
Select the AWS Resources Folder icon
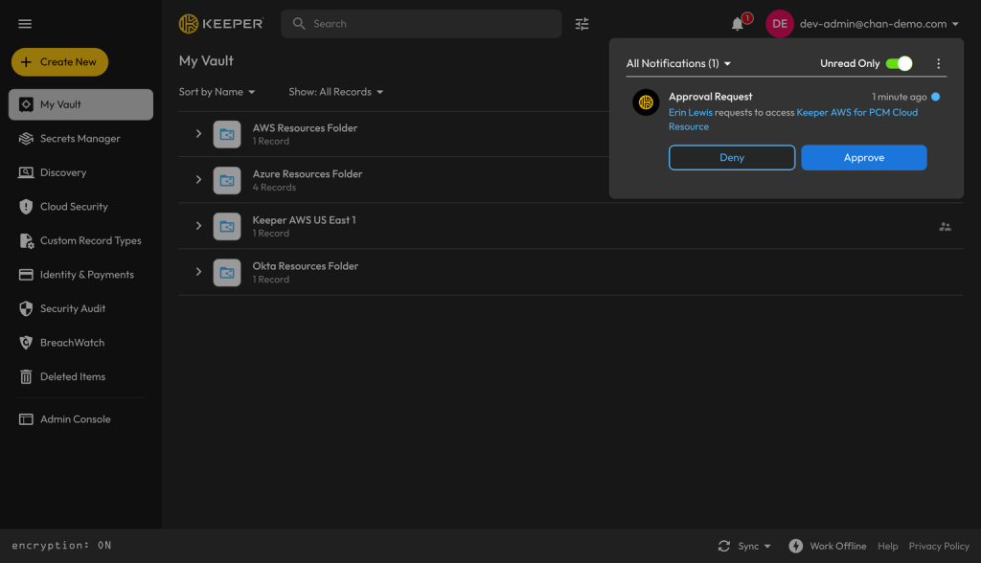[226, 134]
